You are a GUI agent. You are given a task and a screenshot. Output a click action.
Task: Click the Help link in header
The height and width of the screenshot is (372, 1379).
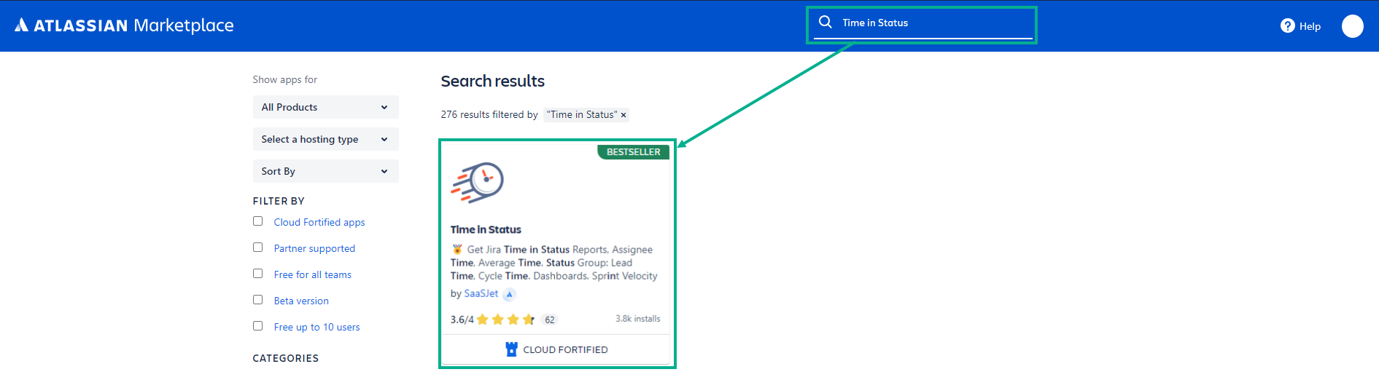(x=1310, y=26)
